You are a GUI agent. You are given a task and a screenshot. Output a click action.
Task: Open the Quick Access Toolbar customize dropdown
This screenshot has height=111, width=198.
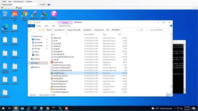(x=39, y=23)
